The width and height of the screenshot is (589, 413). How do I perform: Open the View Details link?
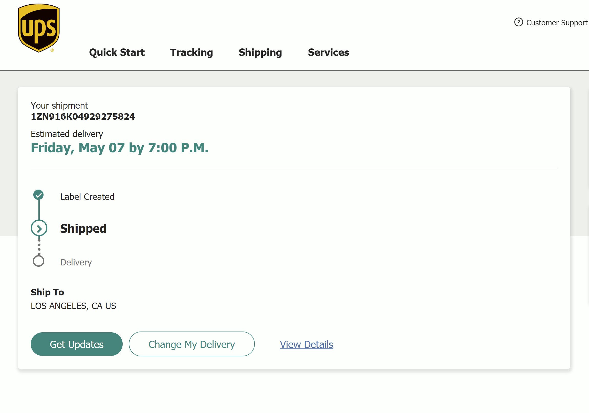[306, 345]
